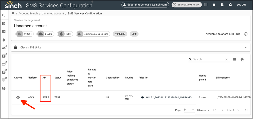Open the apps grid in header
The image size is (253, 119).
click(x=206, y=5)
